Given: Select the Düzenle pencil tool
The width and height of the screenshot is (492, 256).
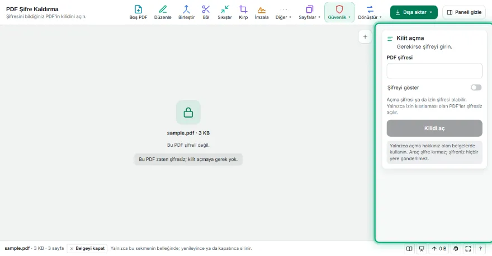Looking at the screenshot, I should [163, 12].
